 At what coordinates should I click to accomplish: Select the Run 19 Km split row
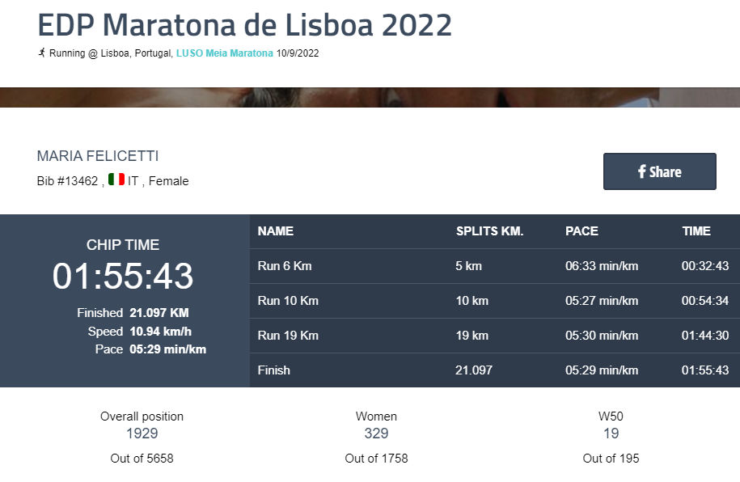[x=494, y=336]
